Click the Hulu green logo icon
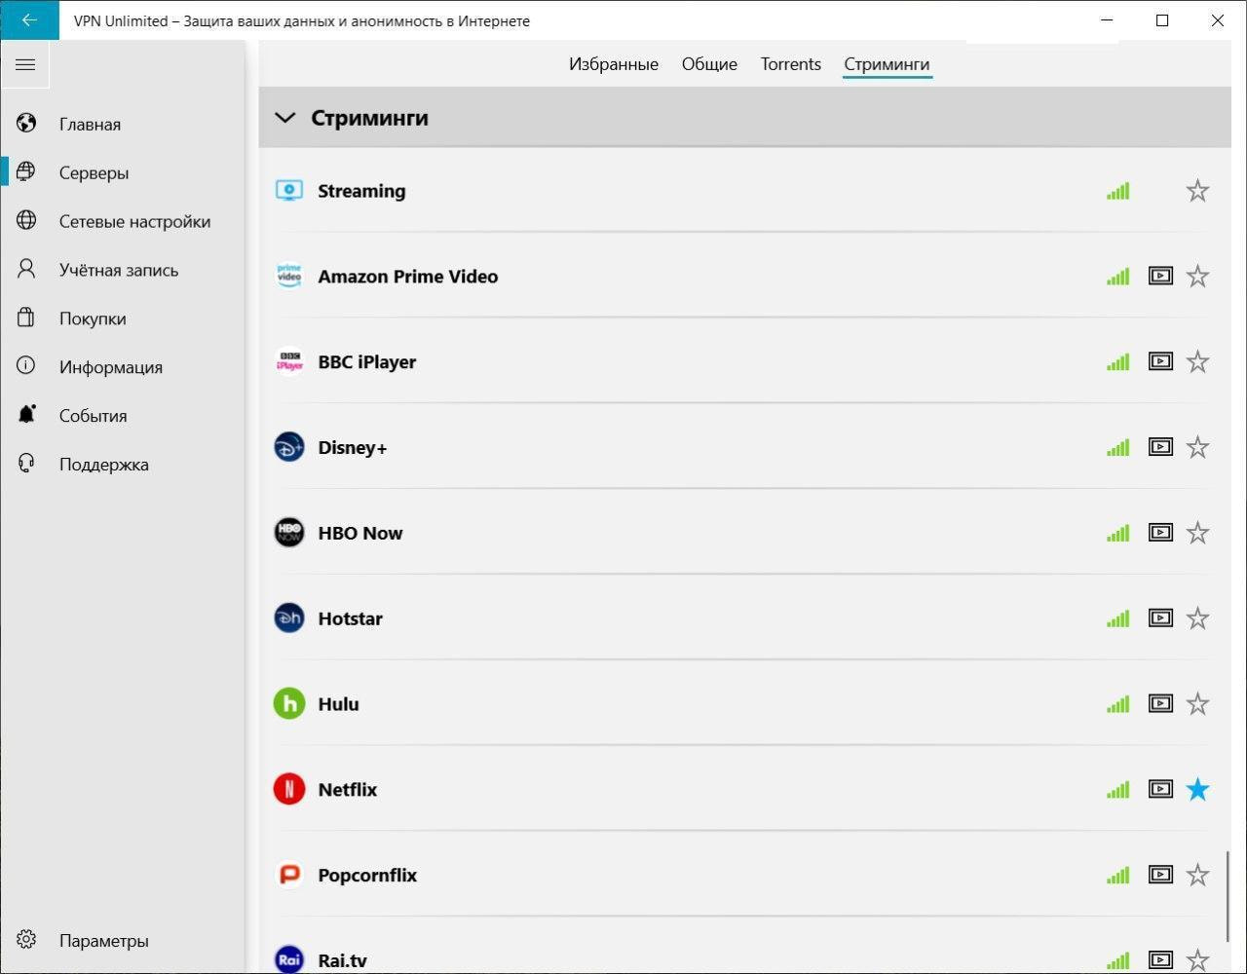Screen dimensions: 1247x974 coord(289,703)
